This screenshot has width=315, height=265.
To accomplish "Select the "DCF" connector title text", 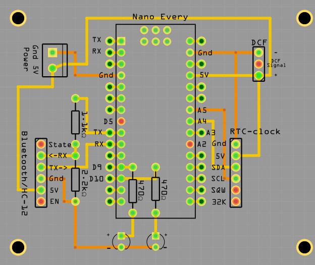I will click(x=259, y=42).
